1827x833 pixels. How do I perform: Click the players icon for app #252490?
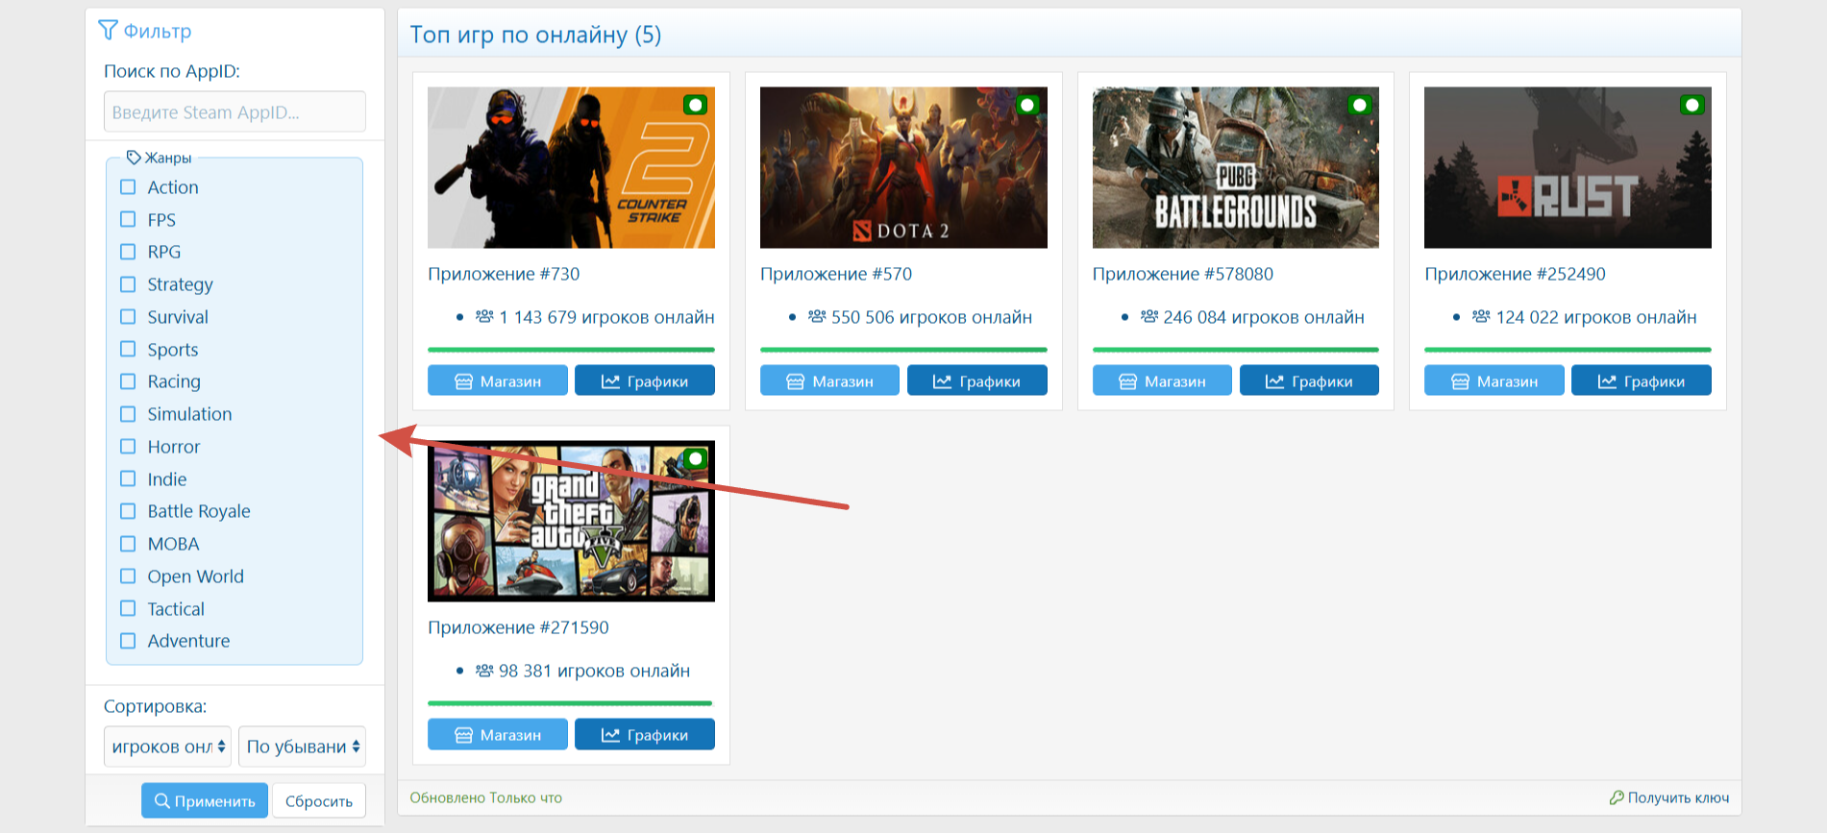1481,316
